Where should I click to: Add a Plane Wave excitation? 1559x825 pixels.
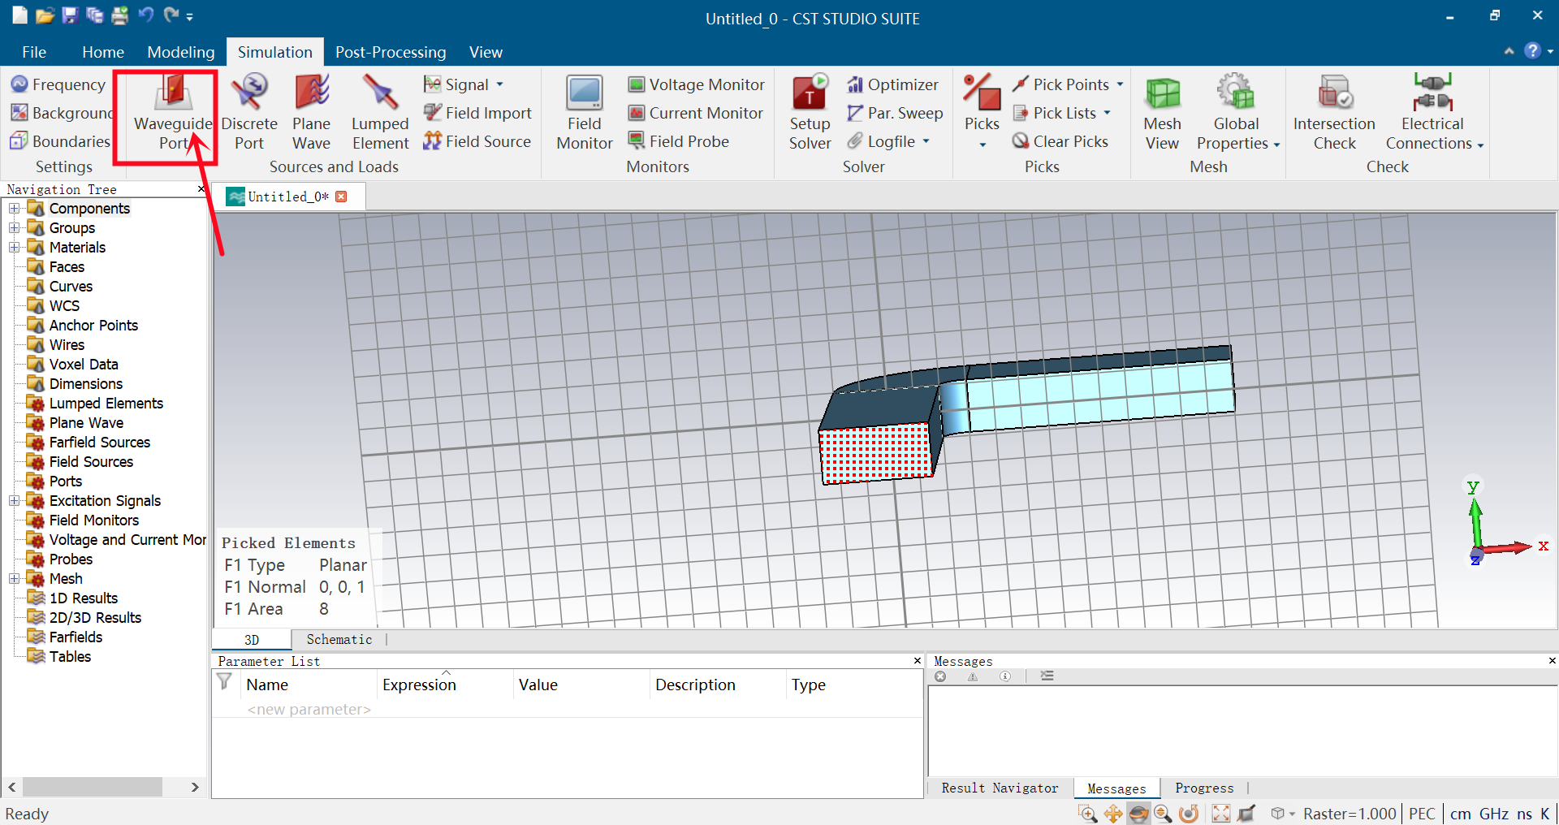[312, 113]
